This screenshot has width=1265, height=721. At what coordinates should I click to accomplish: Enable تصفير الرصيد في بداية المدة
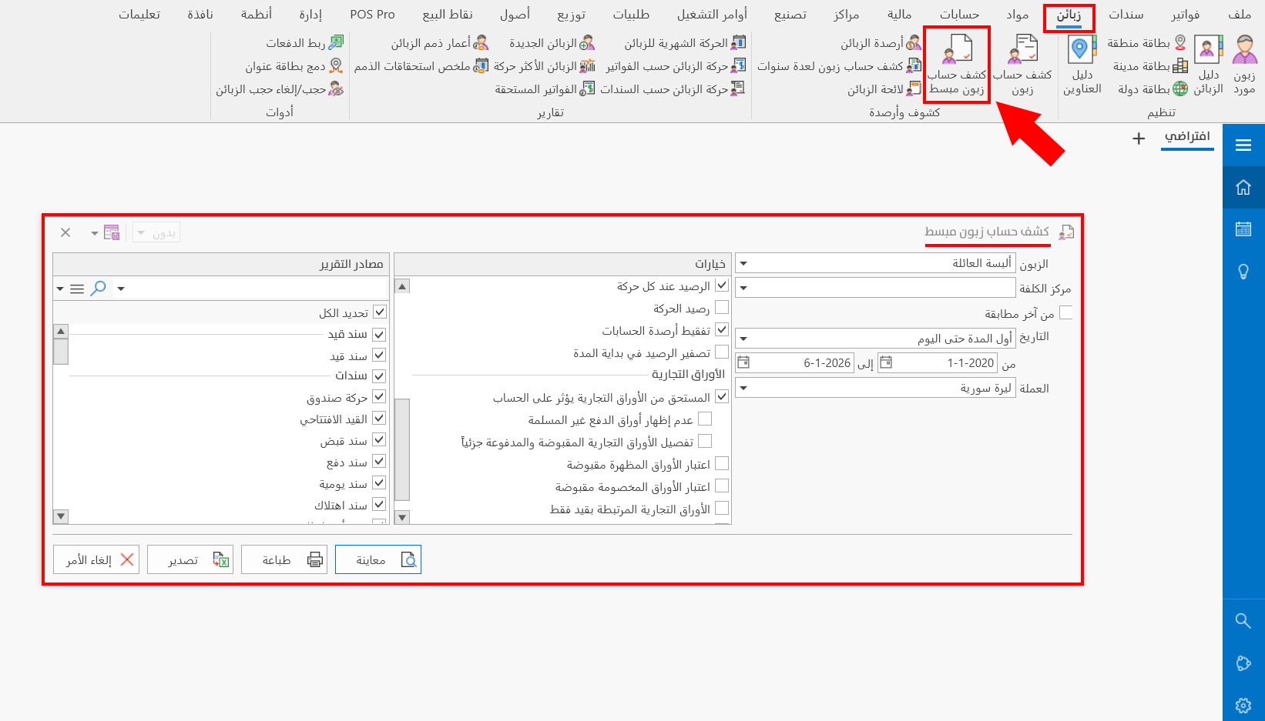point(722,352)
